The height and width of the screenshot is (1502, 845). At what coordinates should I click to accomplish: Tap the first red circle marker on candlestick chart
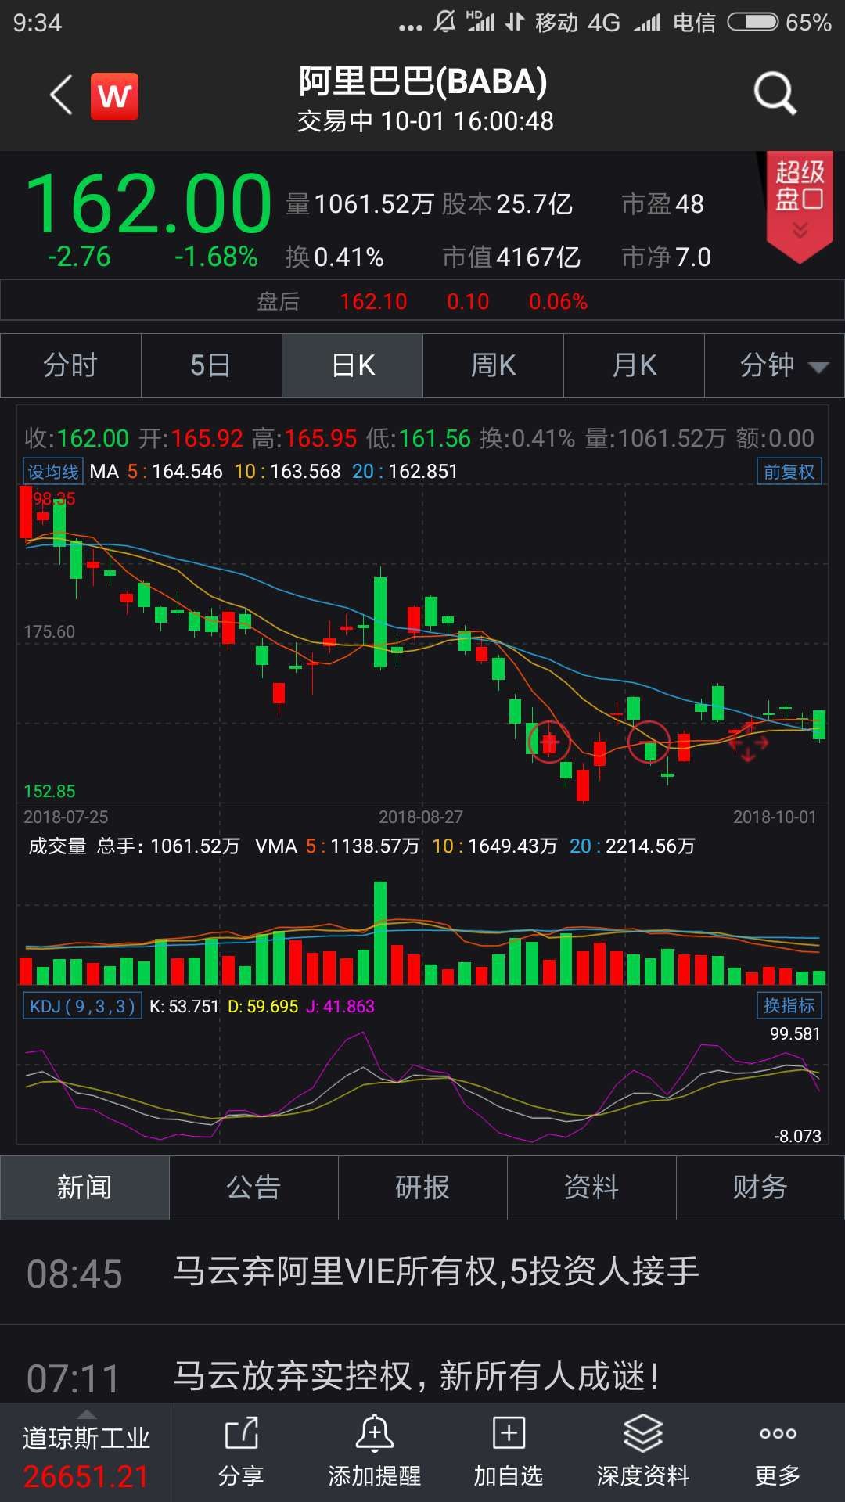549,742
